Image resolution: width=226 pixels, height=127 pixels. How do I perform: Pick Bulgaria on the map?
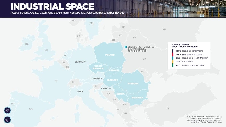point(137,98)
